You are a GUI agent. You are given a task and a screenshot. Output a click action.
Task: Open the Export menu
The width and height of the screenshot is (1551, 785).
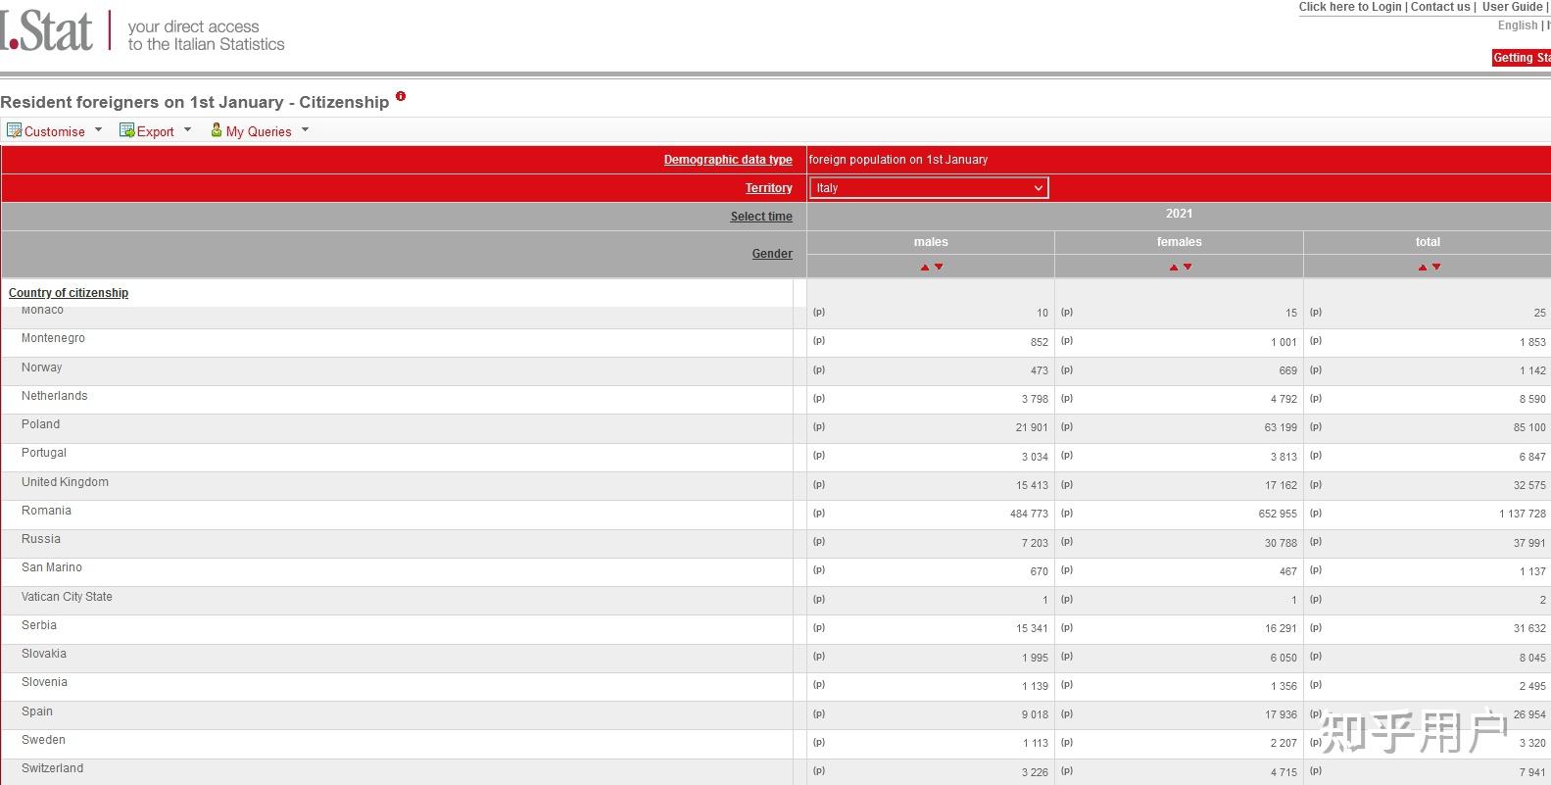tap(155, 131)
